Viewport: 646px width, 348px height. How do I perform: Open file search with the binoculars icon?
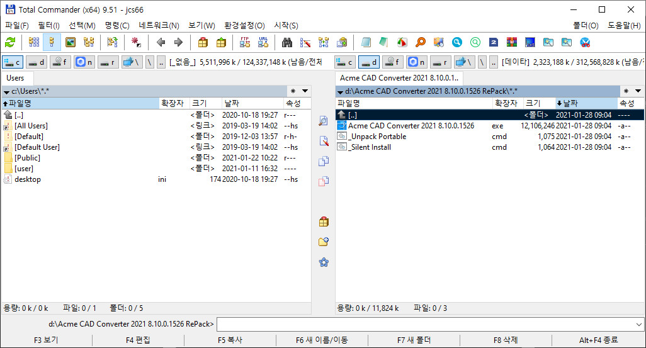[x=287, y=42]
